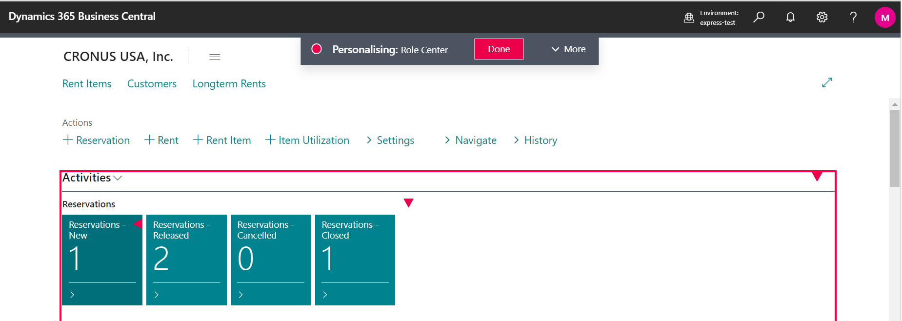902x321 pixels.
Task: Open the Longterm Rents menu
Action: click(x=229, y=84)
